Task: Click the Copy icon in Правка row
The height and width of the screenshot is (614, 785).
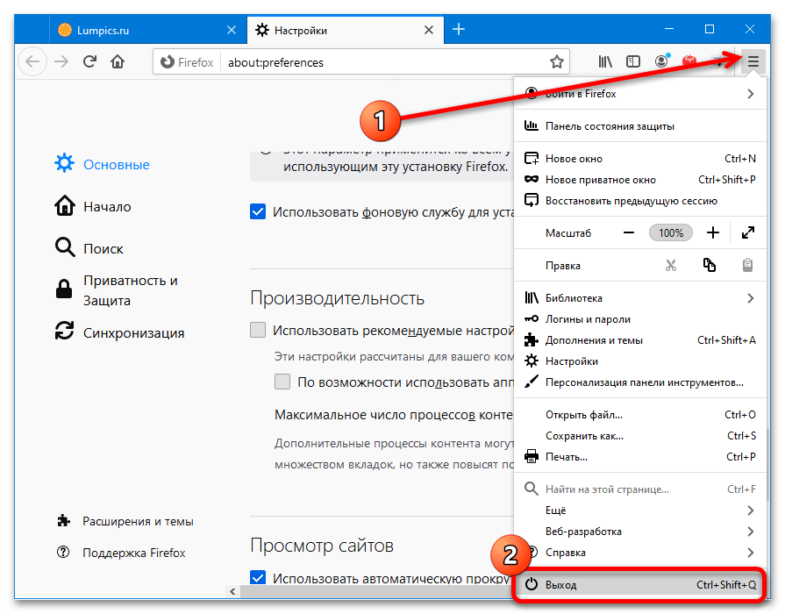Action: (x=710, y=265)
